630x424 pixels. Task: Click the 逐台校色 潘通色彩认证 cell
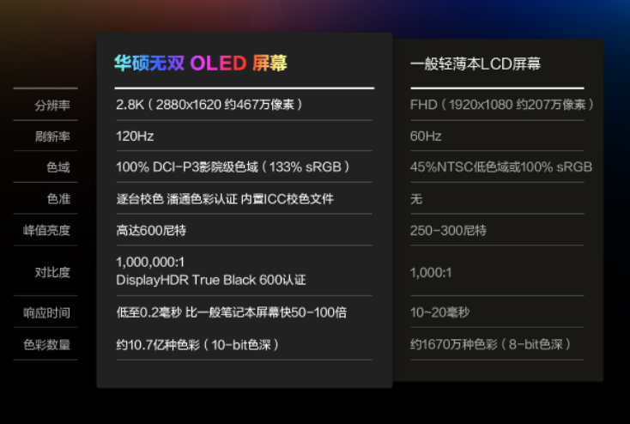click(x=225, y=198)
